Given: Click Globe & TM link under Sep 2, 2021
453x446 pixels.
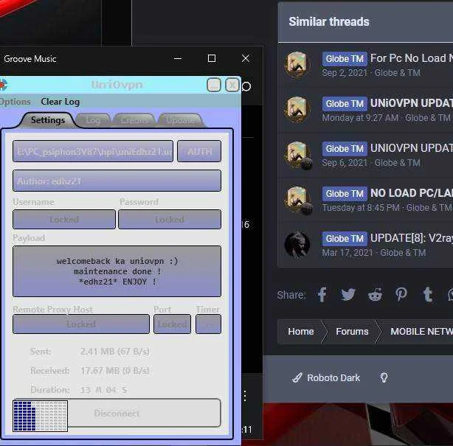Looking at the screenshot, I should click(x=397, y=73).
